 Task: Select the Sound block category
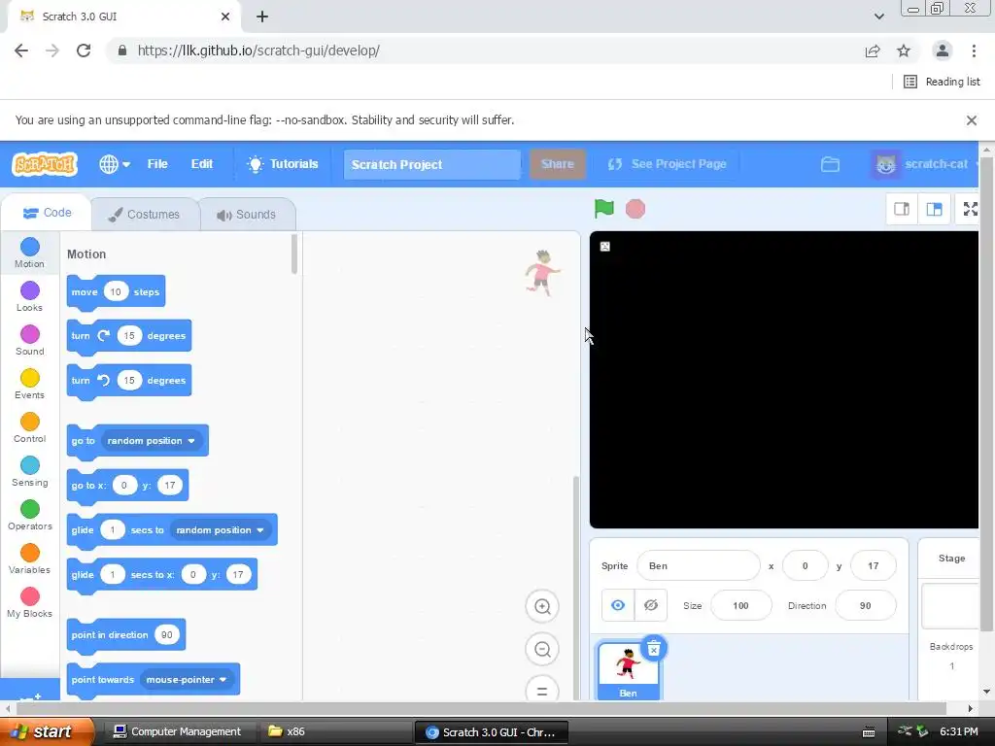(29, 340)
